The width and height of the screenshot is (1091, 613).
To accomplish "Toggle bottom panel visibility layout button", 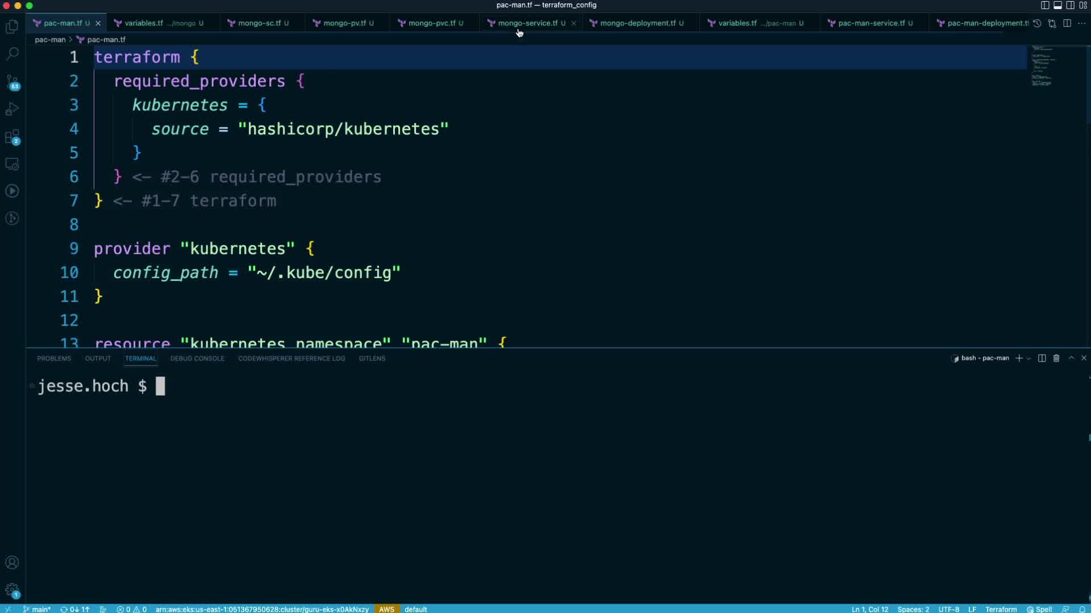I will (x=1057, y=5).
